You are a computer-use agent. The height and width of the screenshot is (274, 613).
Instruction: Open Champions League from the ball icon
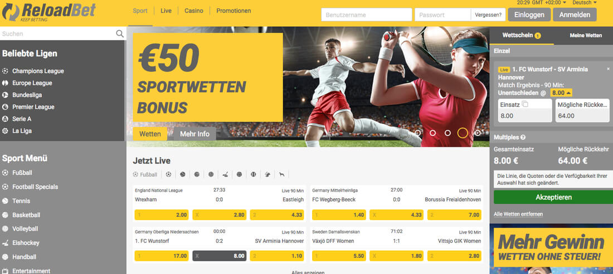pos(5,71)
